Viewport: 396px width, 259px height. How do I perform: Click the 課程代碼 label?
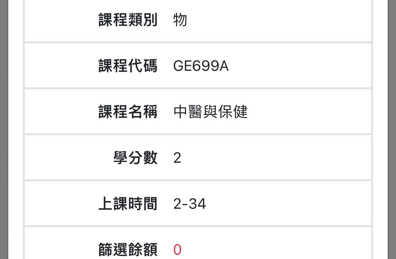[x=128, y=66]
